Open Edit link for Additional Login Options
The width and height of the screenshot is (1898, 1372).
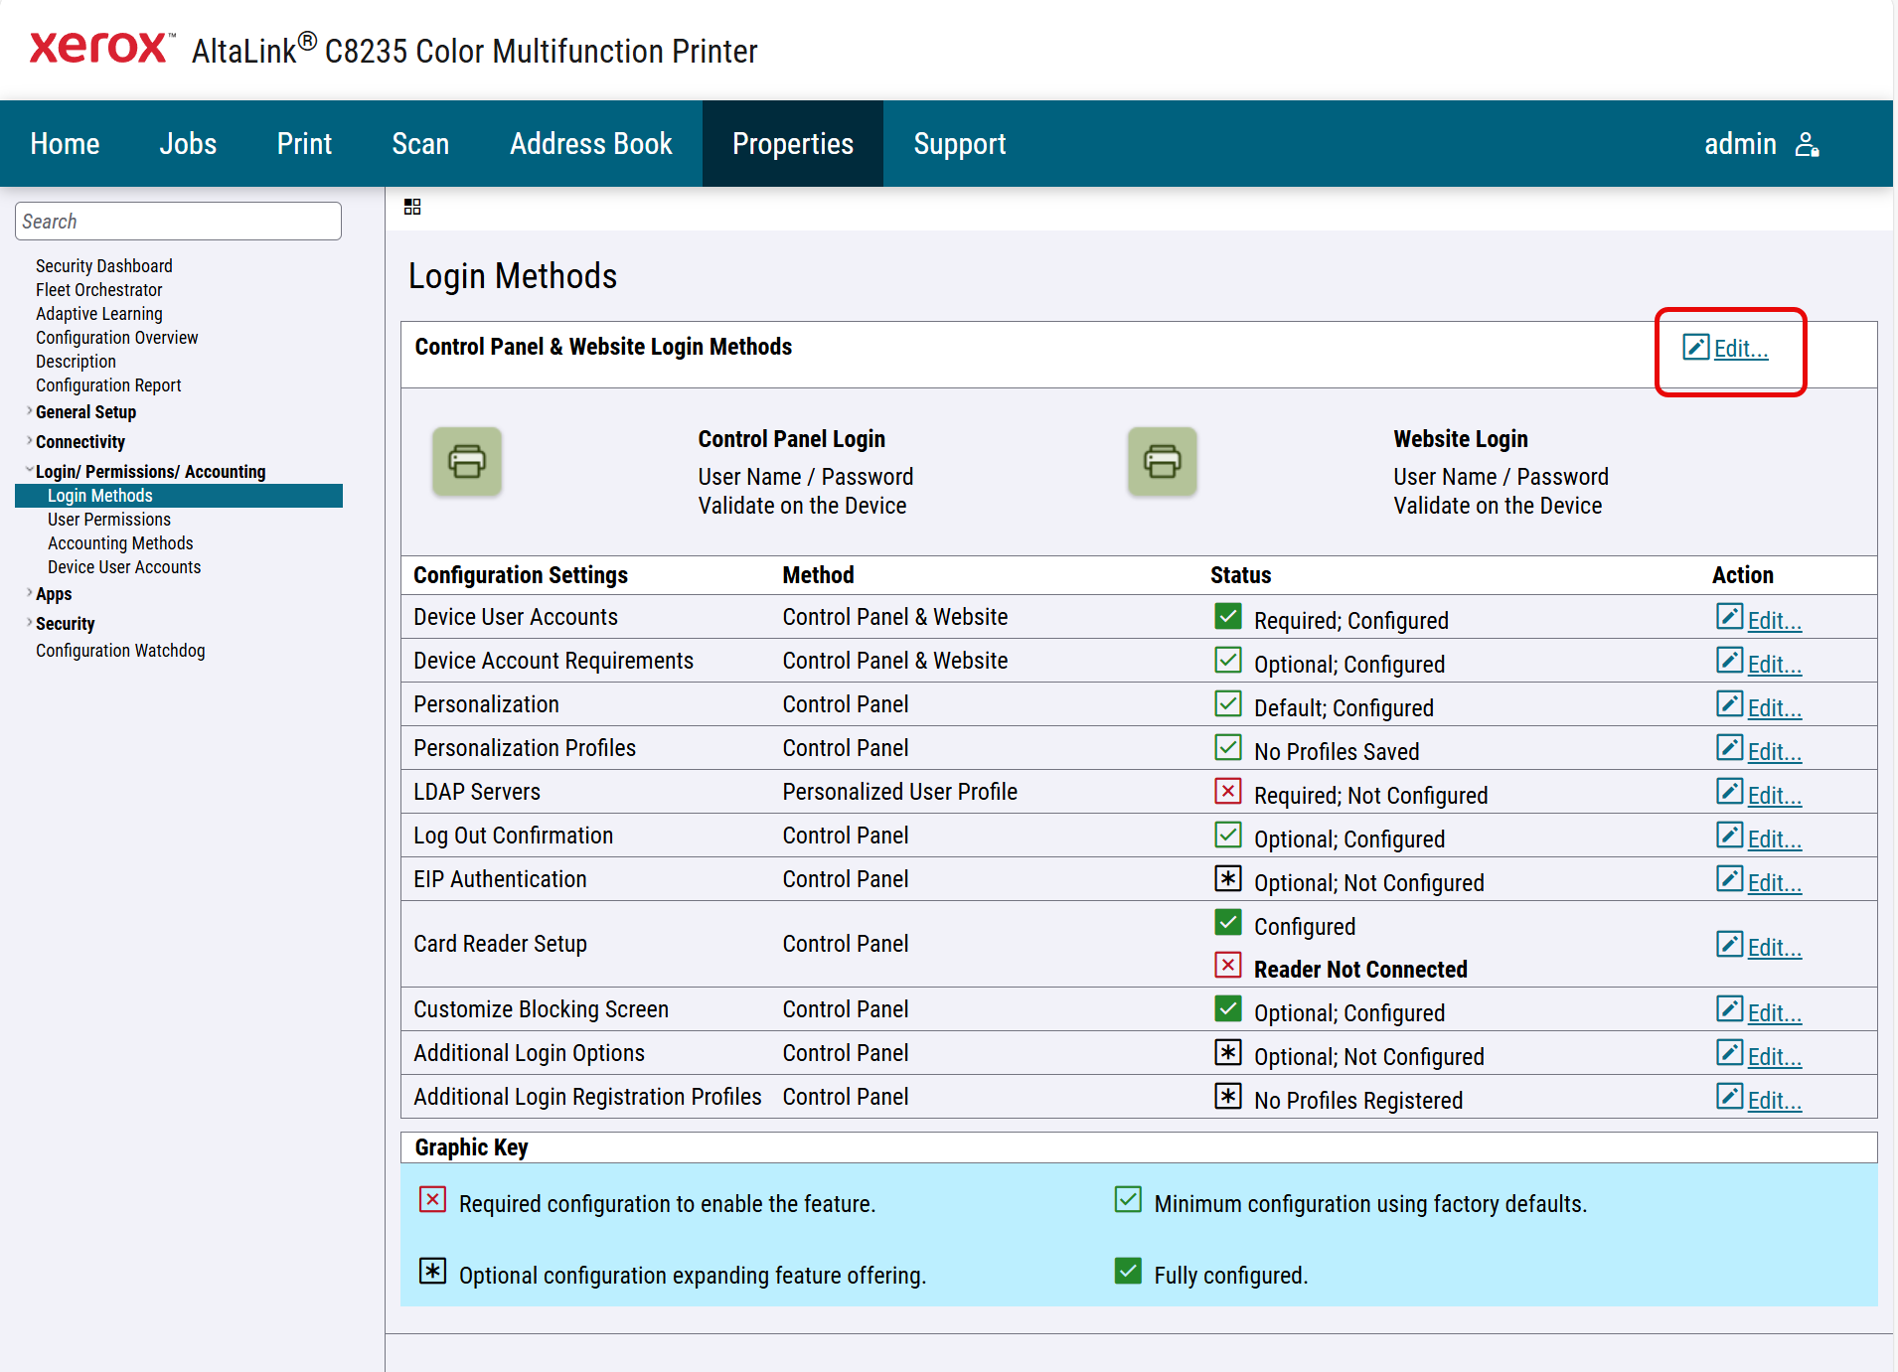tap(1774, 1057)
